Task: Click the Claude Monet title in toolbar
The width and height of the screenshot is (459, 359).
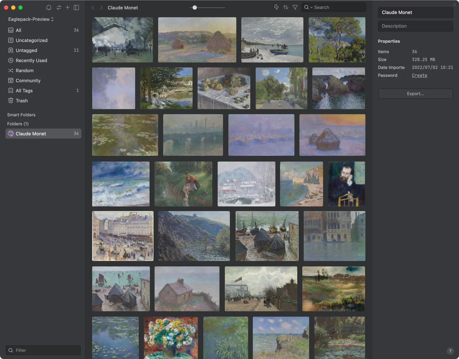Action: coord(123,8)
